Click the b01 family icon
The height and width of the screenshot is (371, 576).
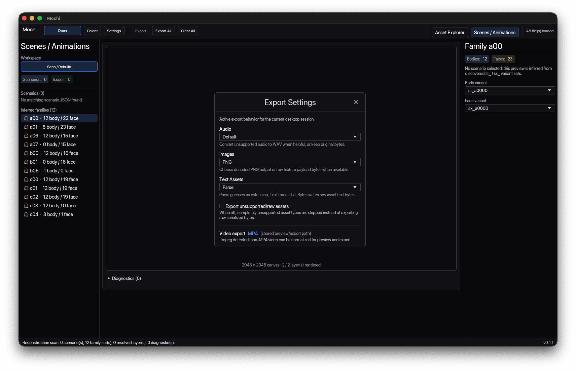(x=26, y=162)
